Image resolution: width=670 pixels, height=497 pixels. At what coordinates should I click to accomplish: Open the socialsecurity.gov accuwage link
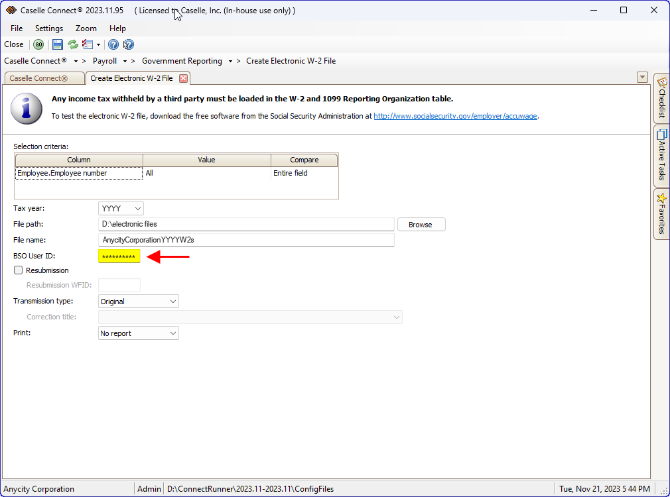456,115
